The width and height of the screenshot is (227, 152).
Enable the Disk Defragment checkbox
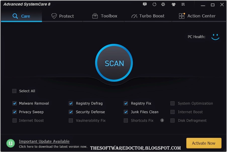coord(173,120)
